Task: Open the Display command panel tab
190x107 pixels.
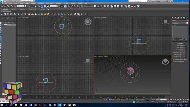Action: click(x=184, y=18)
